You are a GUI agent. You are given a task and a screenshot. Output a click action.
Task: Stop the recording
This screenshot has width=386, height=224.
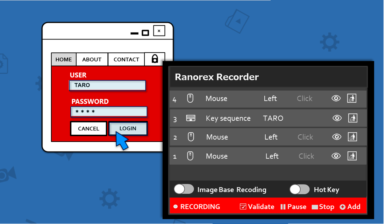click(x=323, y=207)
